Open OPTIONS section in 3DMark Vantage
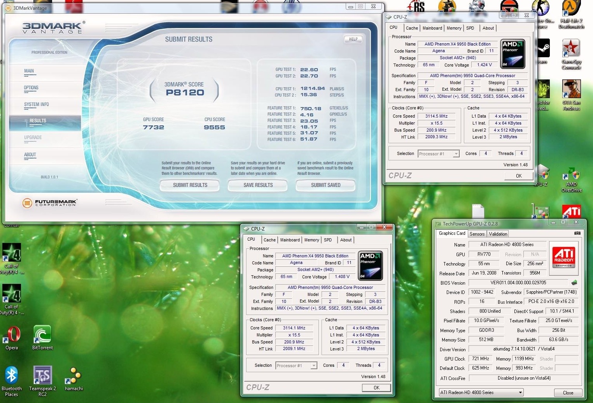The height and width of the screenshot is (403, 593). [x=31, y=88]
